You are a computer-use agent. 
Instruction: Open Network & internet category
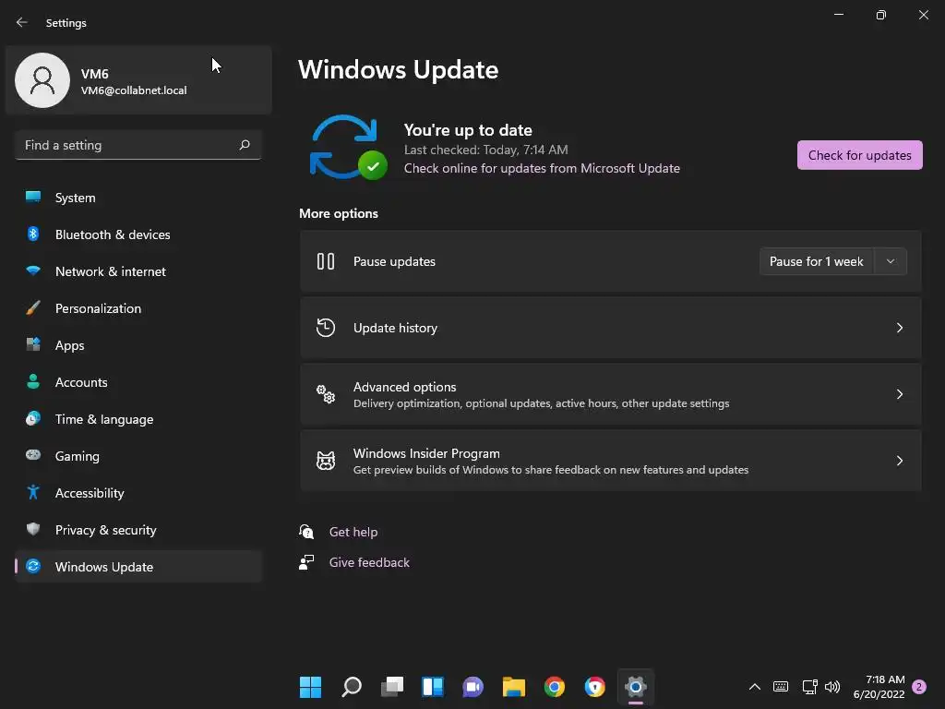[138, 271]
